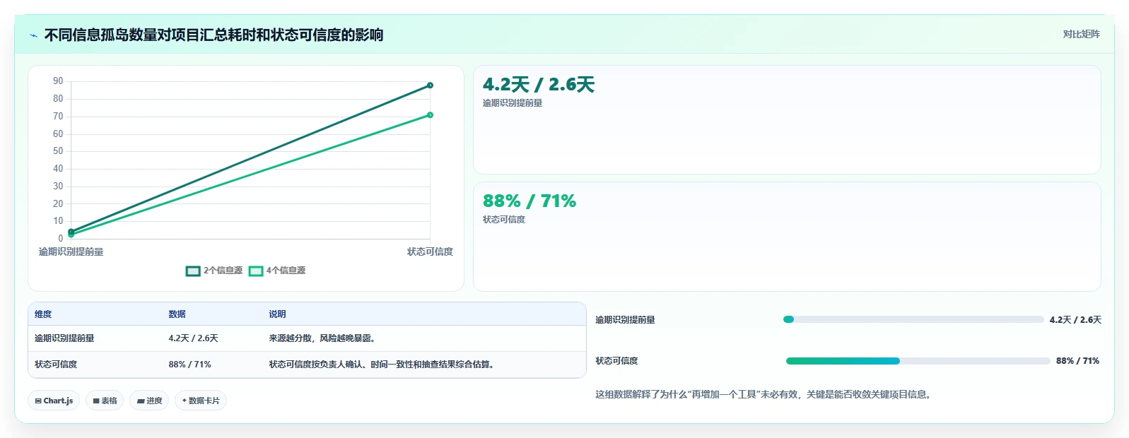
Task: Click the lightning icon beside the title
Action: coord(33,35)
